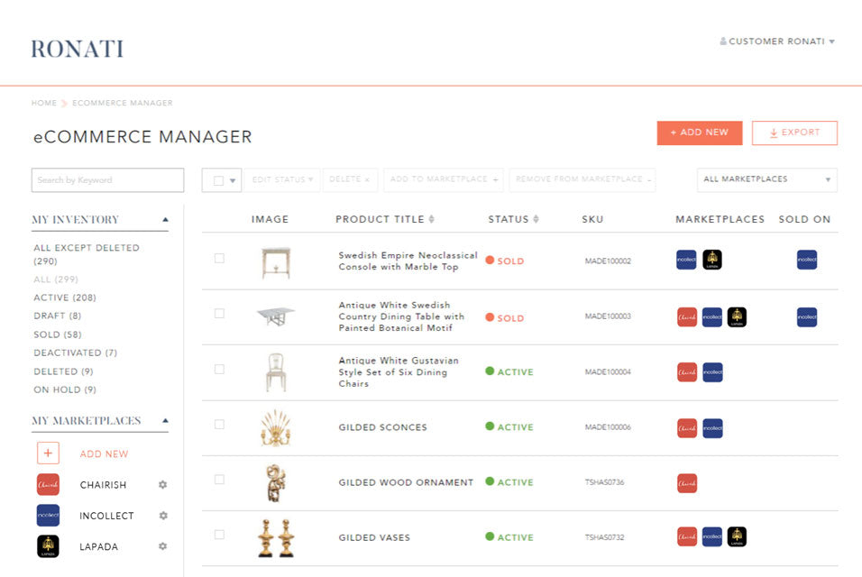Image resolution: width=862 pixels, height=577 pixels.
Task: Open Add to Marketplace dropdown
Action: pyautogui.click(x=443, y=179)
